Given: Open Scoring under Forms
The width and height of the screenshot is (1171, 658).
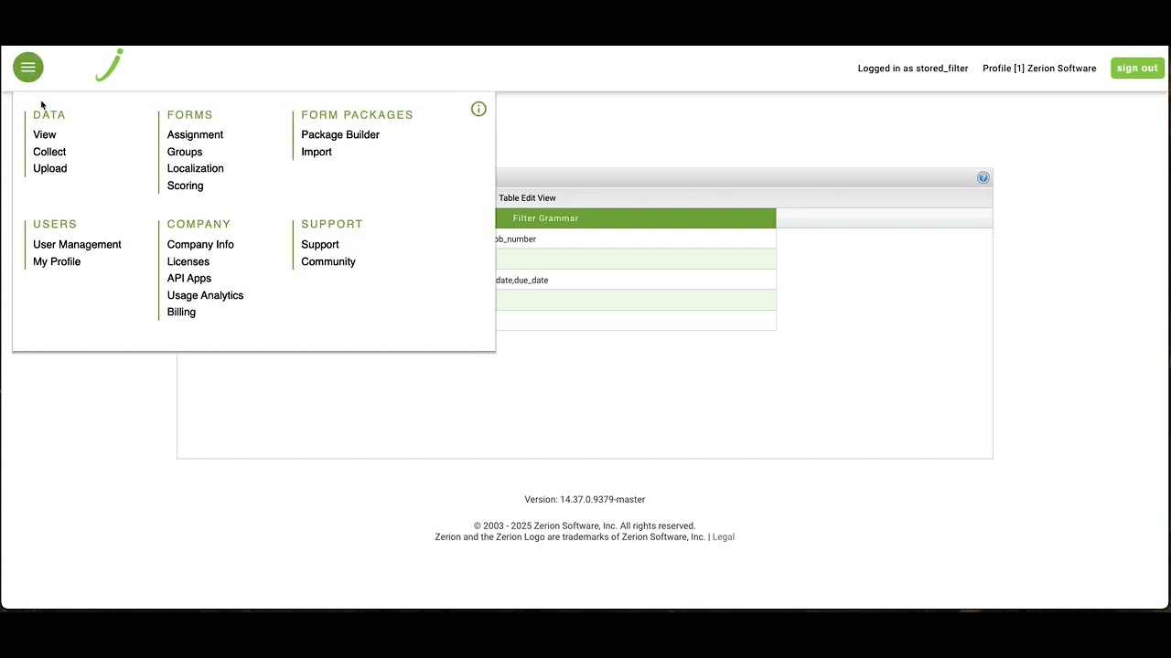Looking at the screenshot, I should coord(185,186).
